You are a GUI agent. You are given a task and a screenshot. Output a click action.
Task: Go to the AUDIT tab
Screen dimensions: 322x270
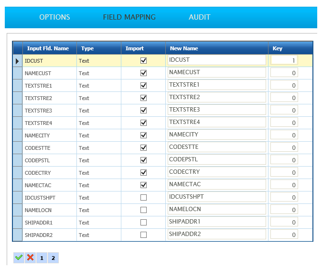tap(199, 17)
